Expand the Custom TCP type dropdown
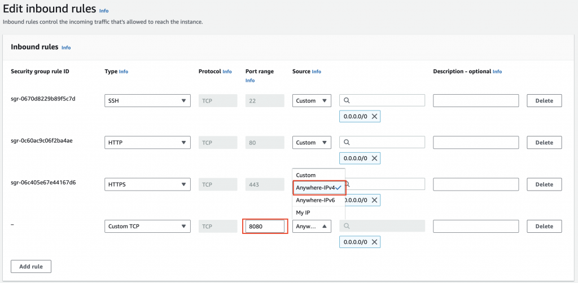Screen dimensions: 578x283 [x=147, y=226]
